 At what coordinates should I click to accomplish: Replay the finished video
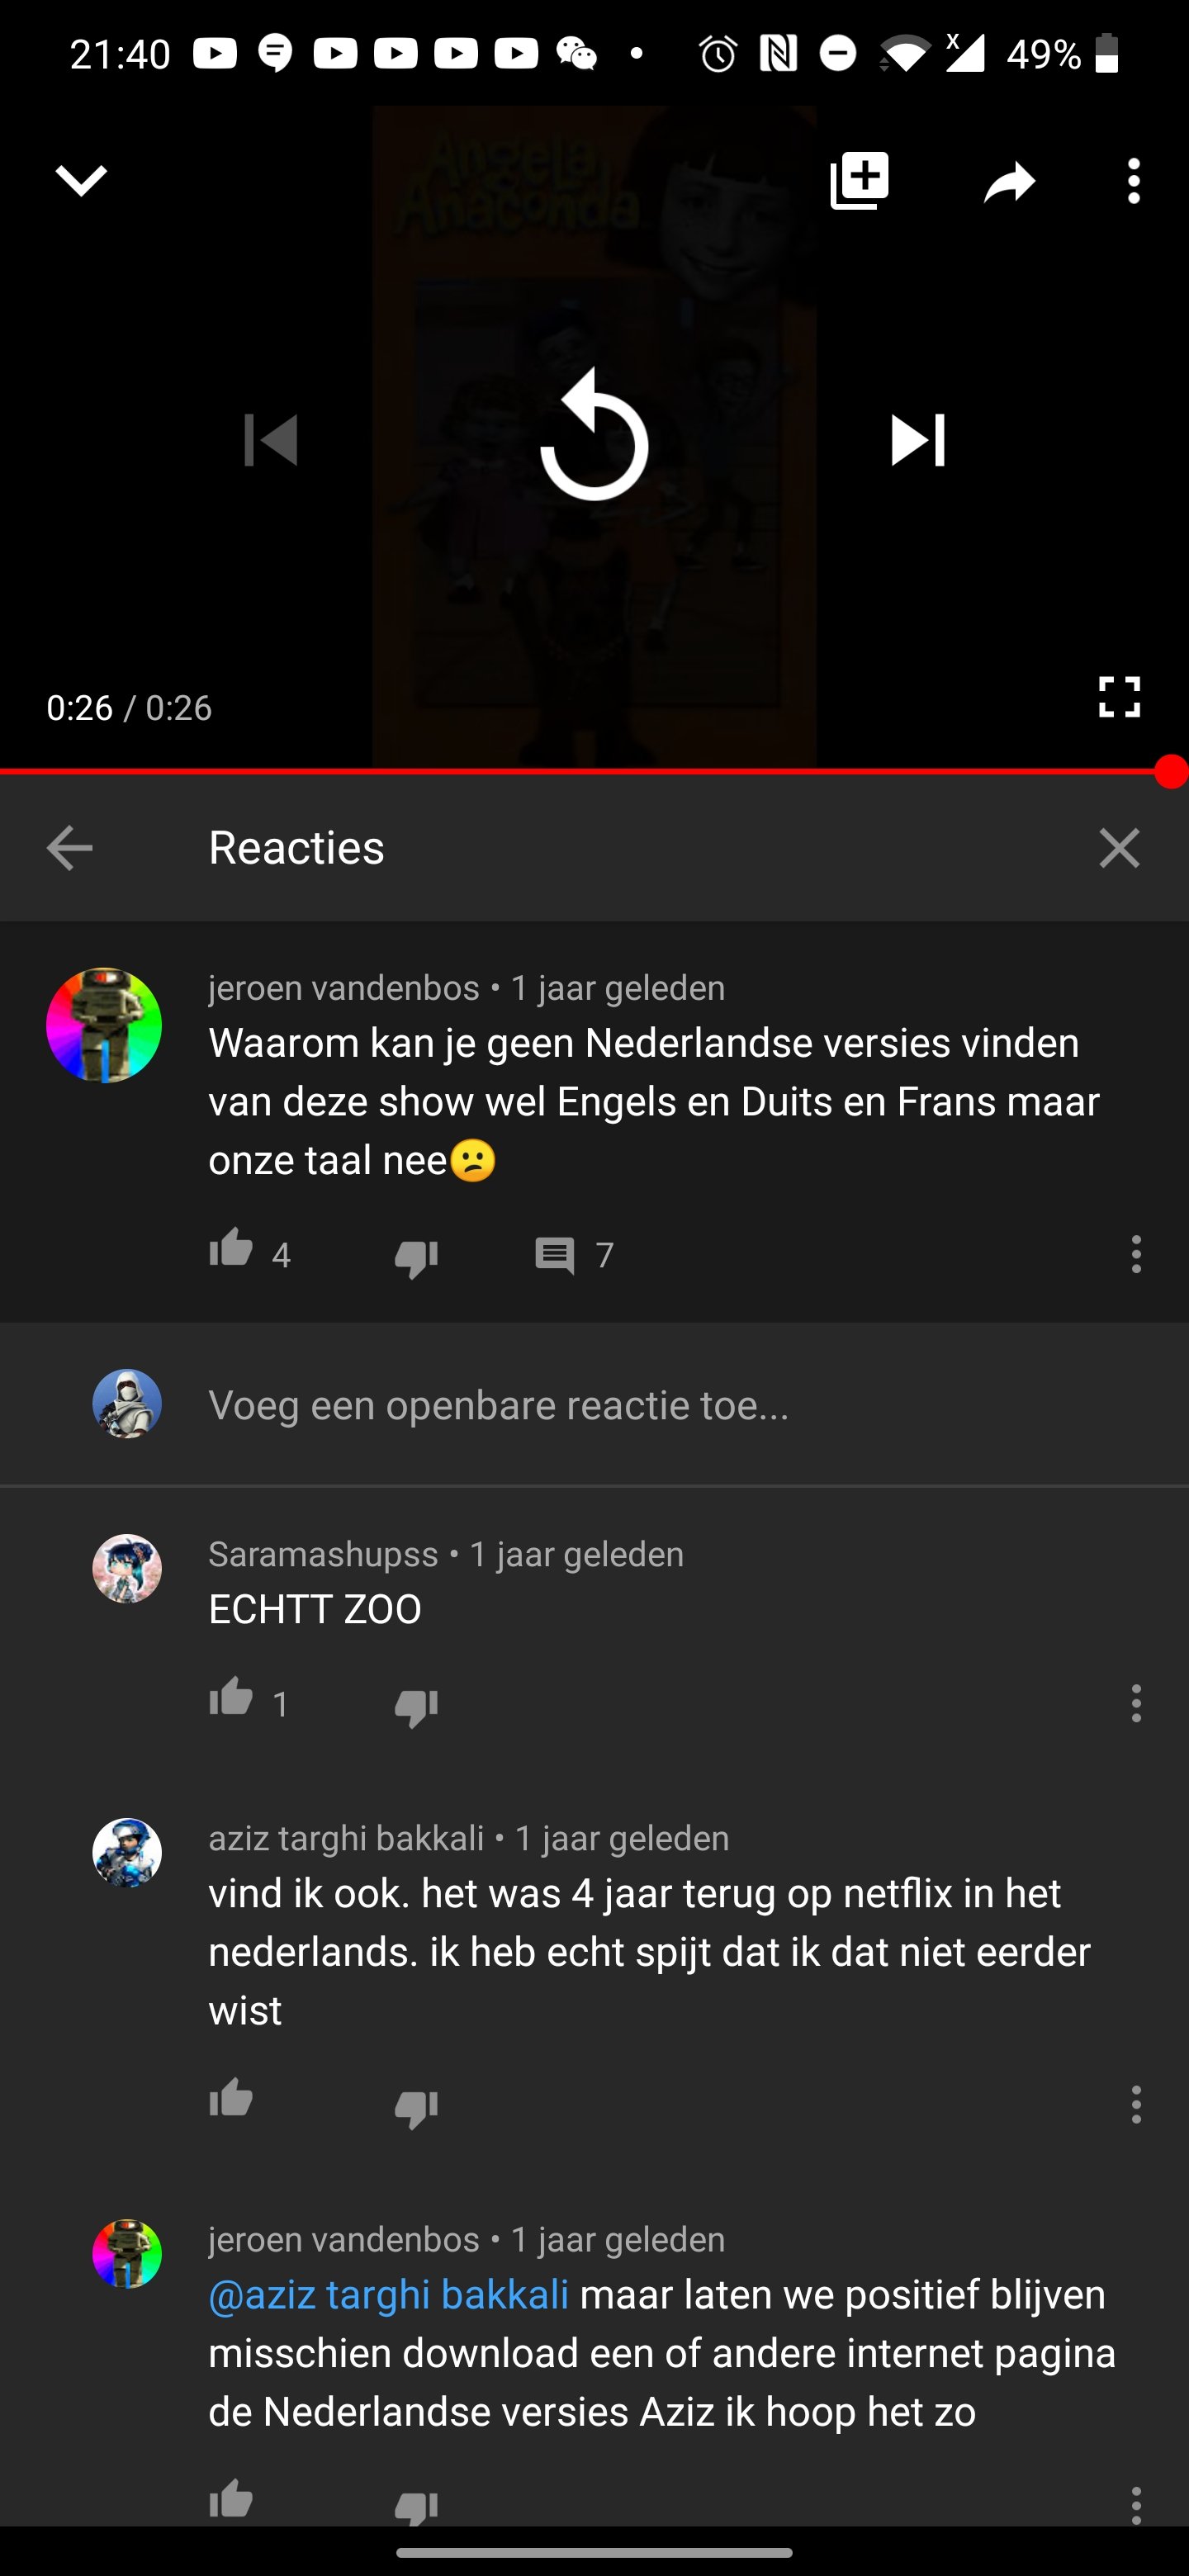click(594, 437)
